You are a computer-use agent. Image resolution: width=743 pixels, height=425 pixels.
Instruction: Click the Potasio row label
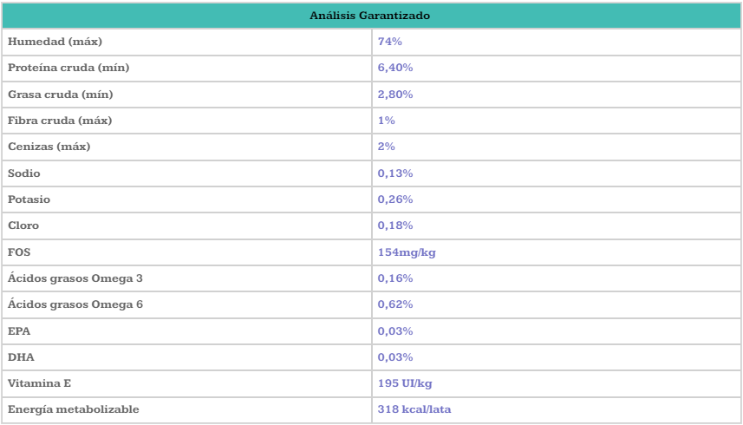click(29, 199)
